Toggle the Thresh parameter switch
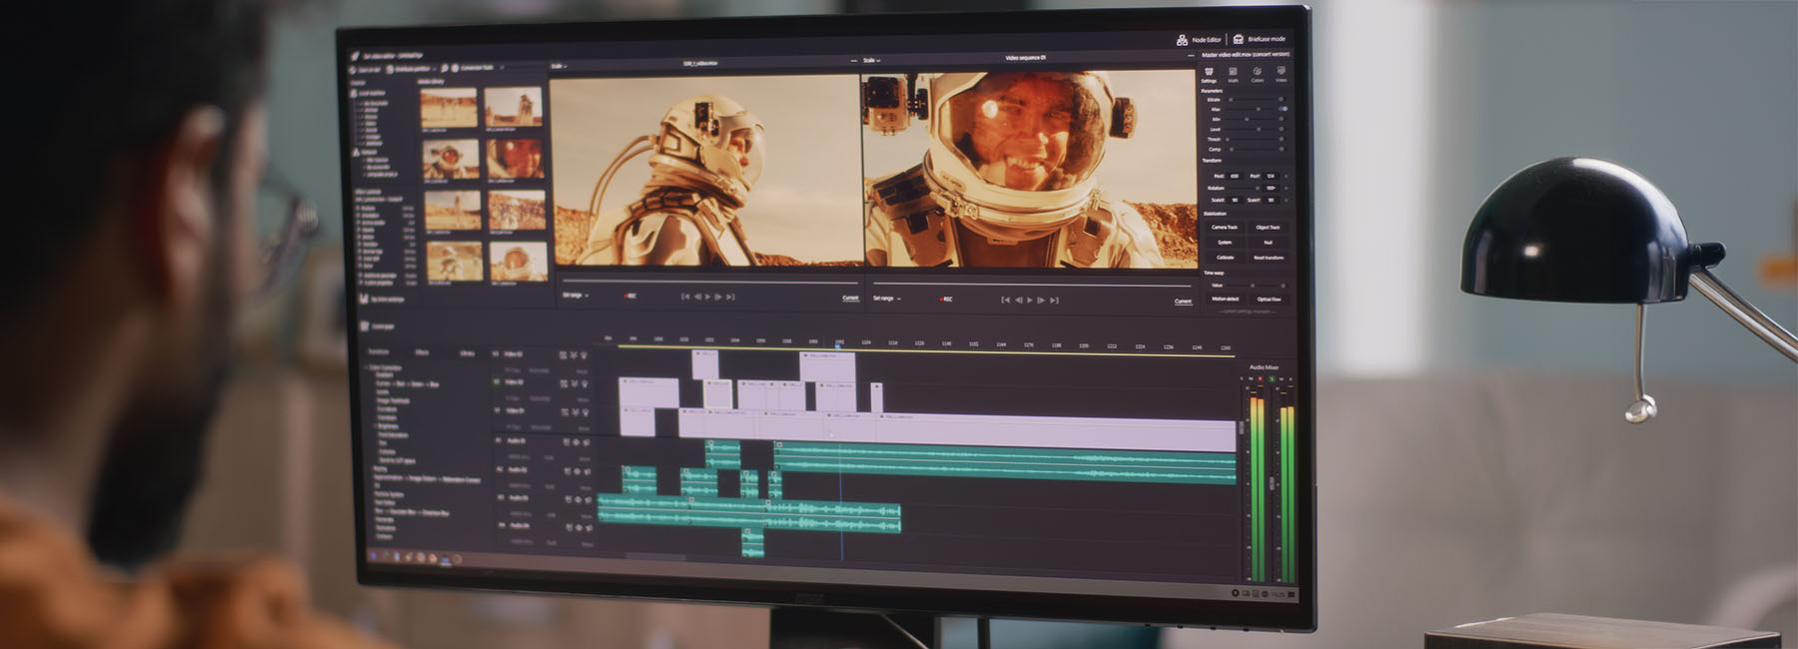 pyautogui.click(x=1282, y=138)
